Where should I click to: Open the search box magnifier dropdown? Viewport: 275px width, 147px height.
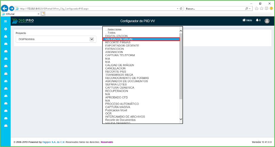pyautogui.click(x=250, y=8)
